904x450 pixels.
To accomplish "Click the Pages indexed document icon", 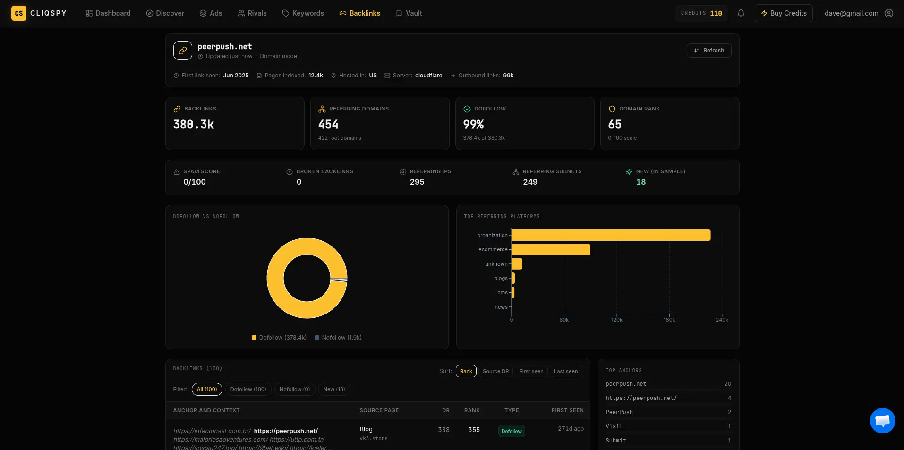I will (259, 76).
